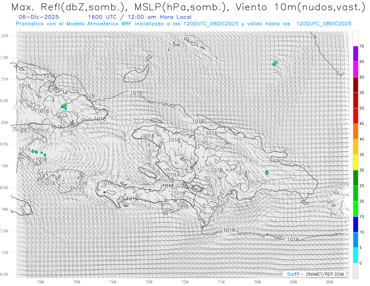Click the '18N' latitude label
The height and width of the screenshot is (286, 370).
pyautogui.click(x=4, y=209)
